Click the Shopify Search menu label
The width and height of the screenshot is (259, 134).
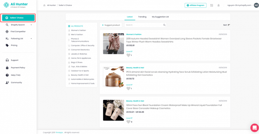(x=18, y=25)
